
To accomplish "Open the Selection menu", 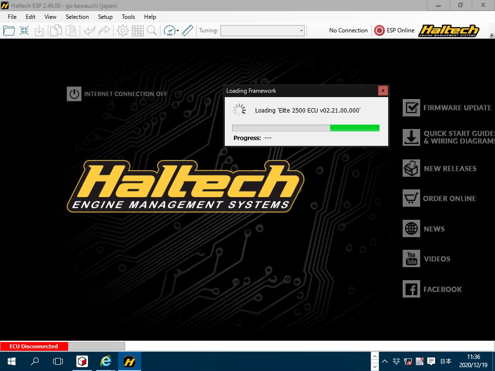I will (x=77, y=17).
